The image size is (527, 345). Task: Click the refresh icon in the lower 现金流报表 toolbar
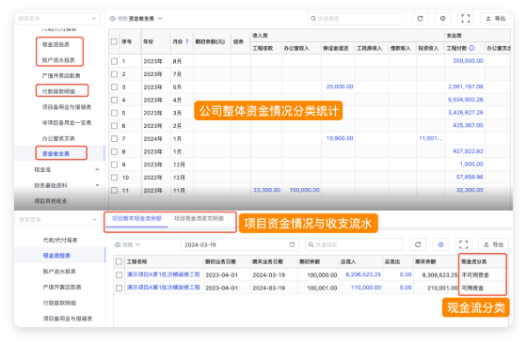pyautogui.click(x=418, y=244)
